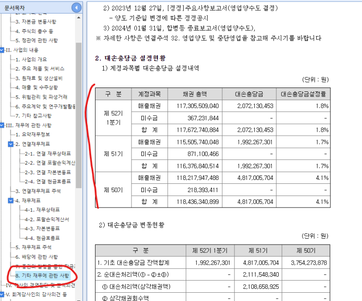Open 4. 주식의 총수 등
This screenshot has height=301, width=362.
[x=34, y=31]
